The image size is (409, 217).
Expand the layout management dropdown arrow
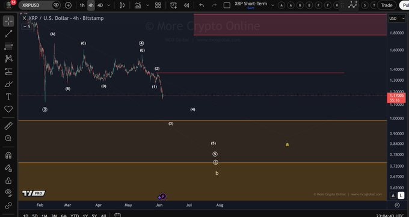point(272,5)
